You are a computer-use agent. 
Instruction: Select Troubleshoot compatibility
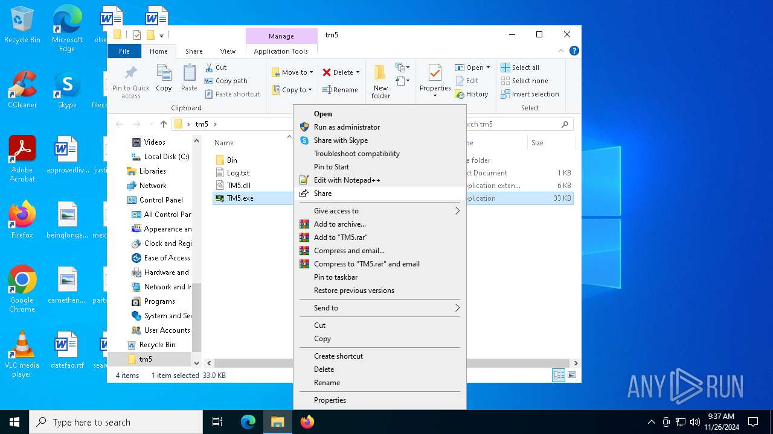pyautogui.click(x=379, y=154)
